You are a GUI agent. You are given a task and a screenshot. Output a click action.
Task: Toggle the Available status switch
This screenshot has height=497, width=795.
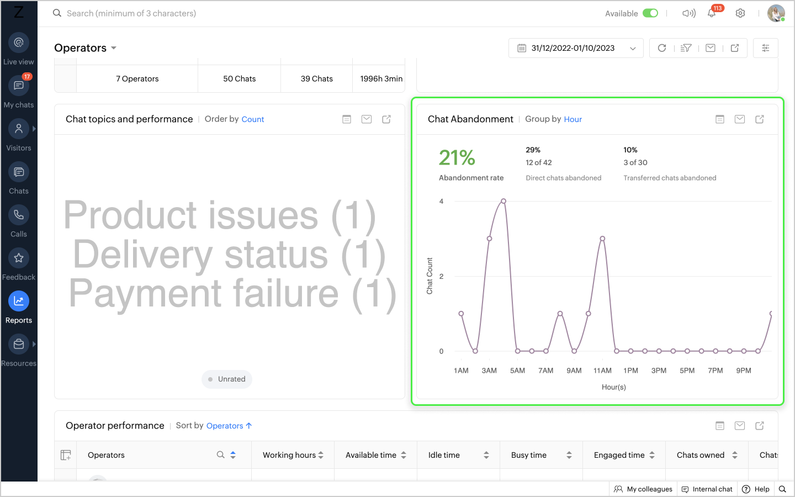pyautogui.click(x=650, y=13)
